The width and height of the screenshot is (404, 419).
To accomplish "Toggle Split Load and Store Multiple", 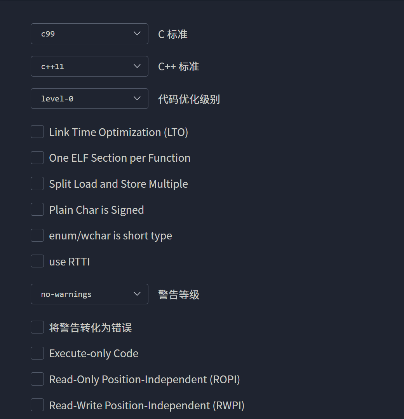I will coord(37,183).
